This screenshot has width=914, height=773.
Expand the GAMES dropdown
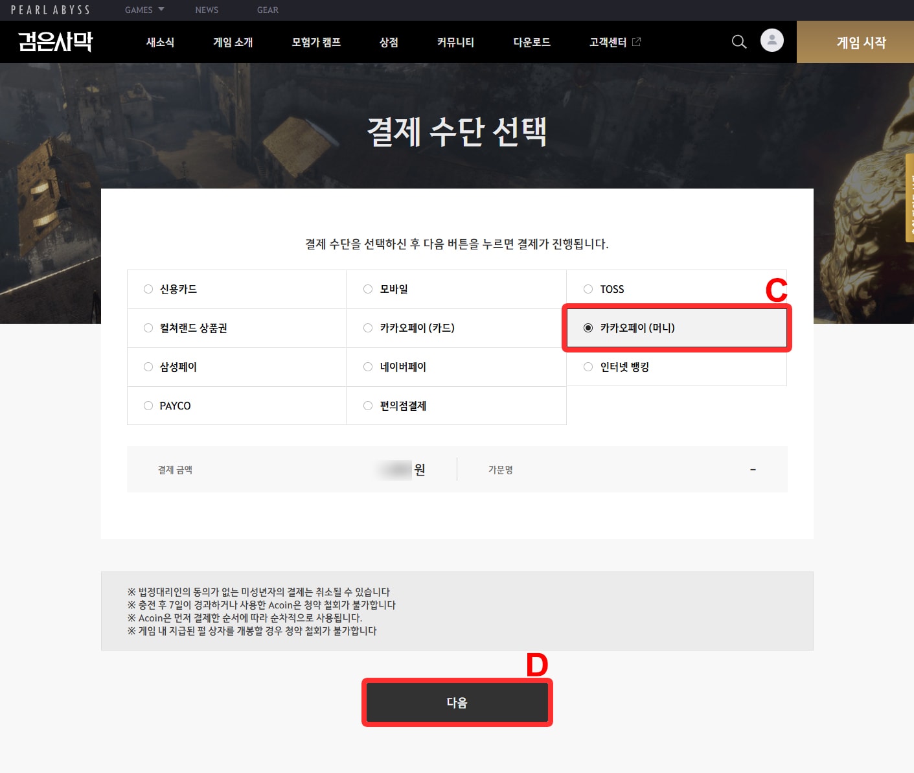pos(144,10)
